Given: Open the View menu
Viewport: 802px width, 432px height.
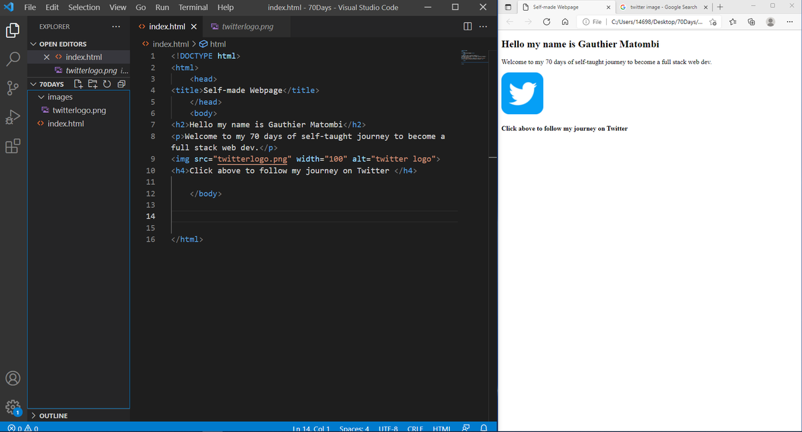Looking at the screenshot, I should [118, 7].
